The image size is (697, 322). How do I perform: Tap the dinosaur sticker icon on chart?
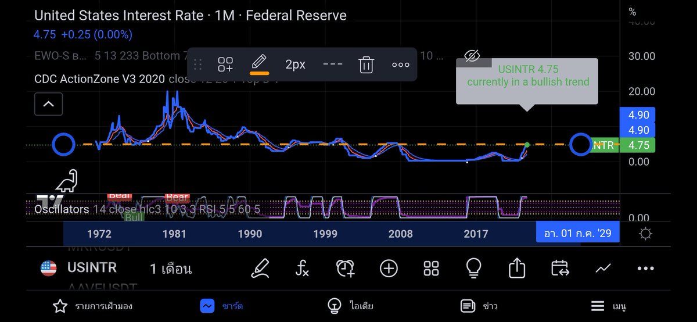[67, 181]
